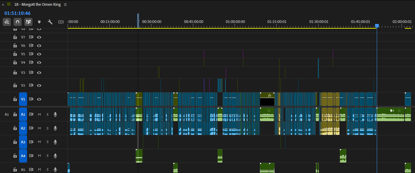The width and height of the screenshot is (415, 173).
Task: Open the sequence panel hamburger menu
Action: pos(65,5)
